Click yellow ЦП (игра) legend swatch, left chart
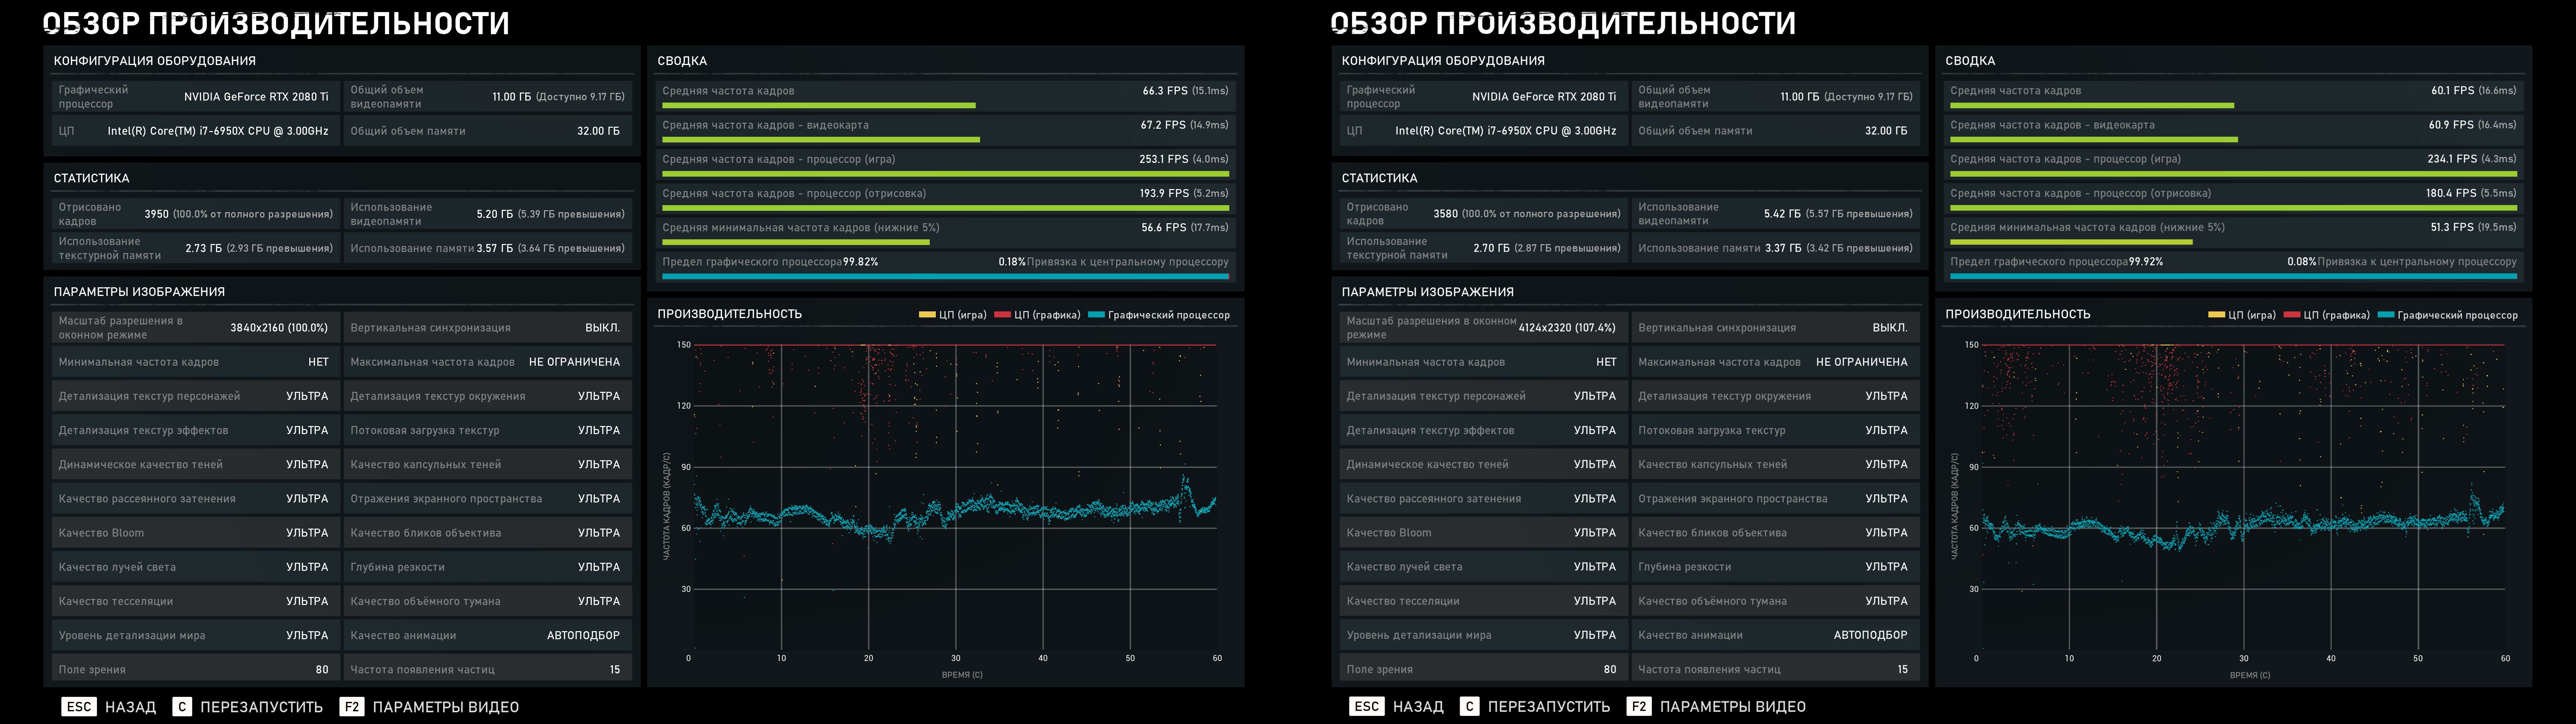 [927, 315]
